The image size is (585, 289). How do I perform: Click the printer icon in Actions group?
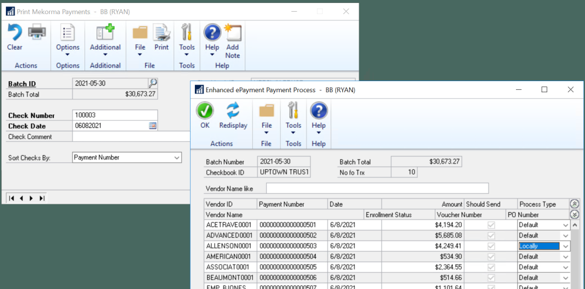tap(37, 33)
